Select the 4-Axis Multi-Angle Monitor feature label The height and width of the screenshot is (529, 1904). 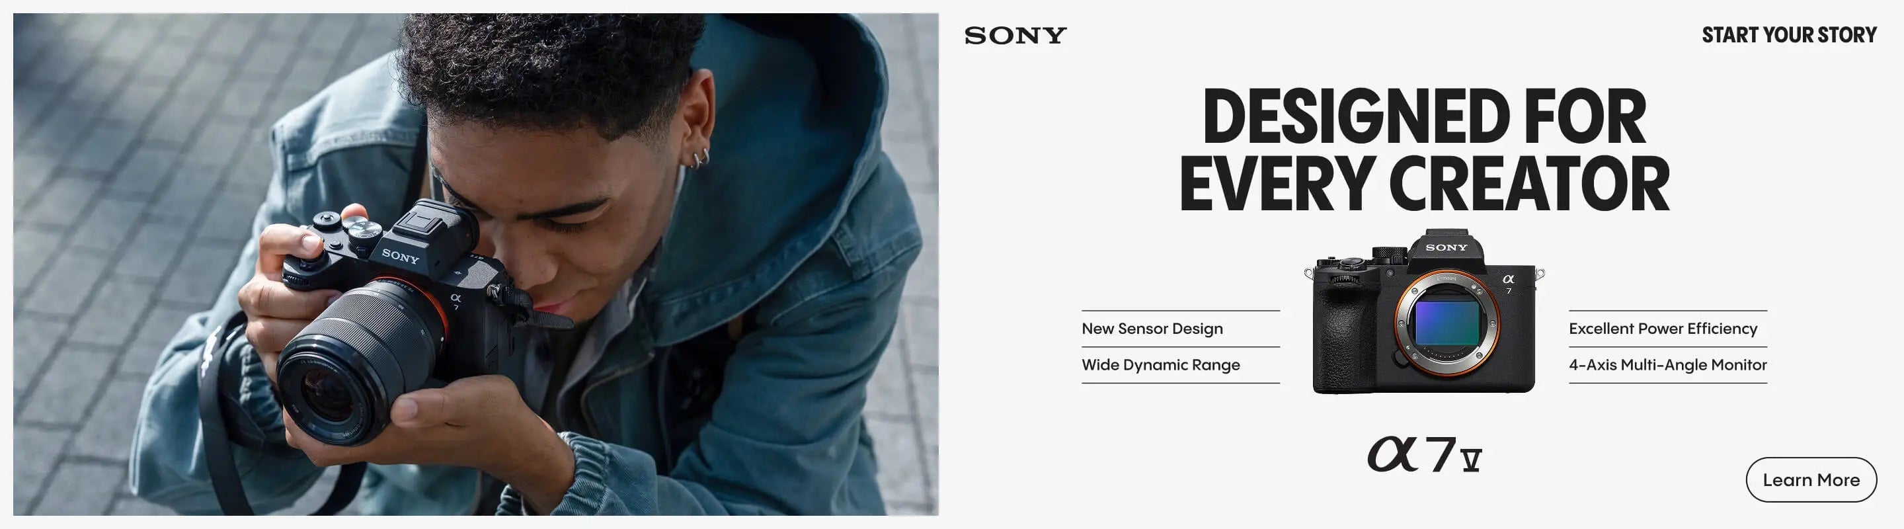point(1667,365)
